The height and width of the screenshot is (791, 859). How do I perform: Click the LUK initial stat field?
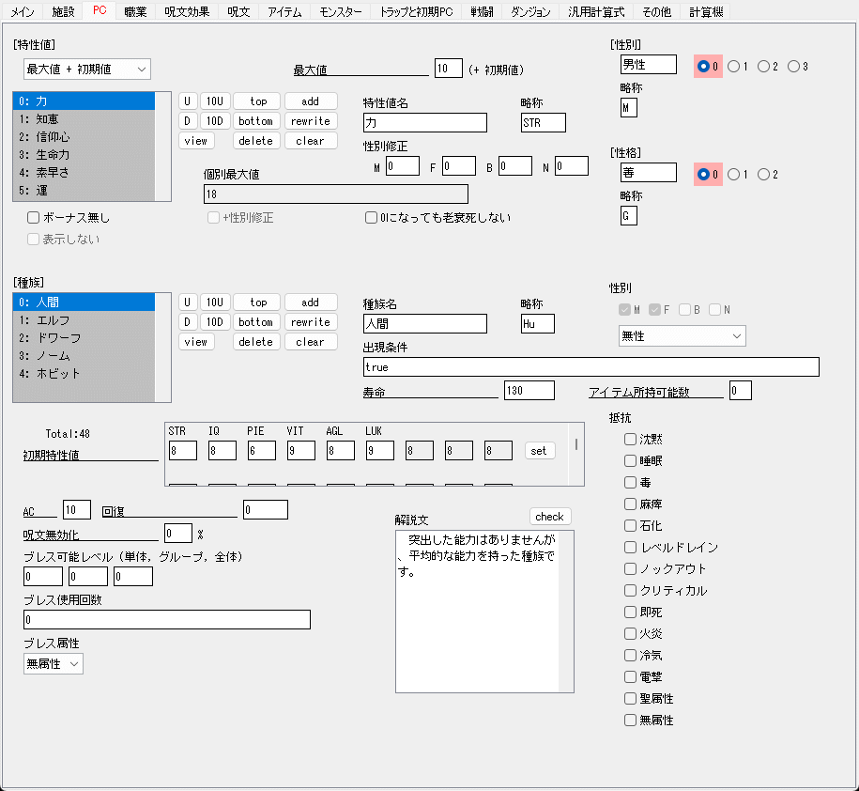point(380,451)
